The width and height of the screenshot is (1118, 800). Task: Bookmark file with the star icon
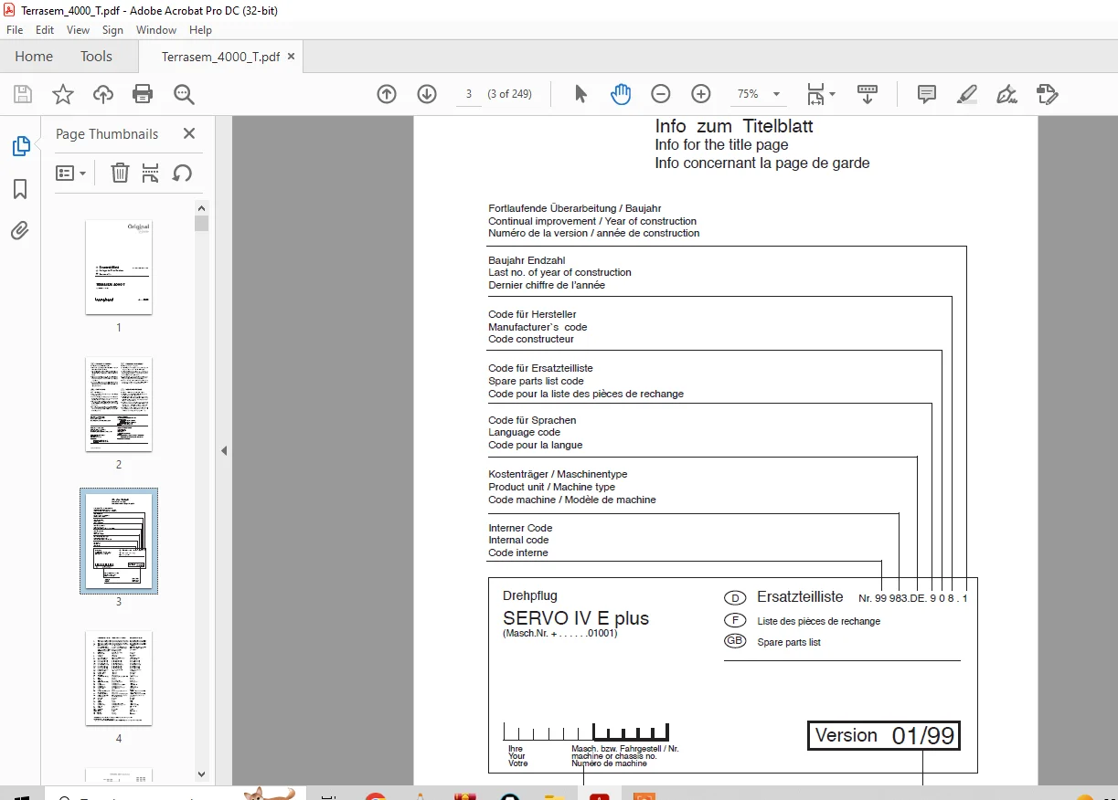(x=62, y=94)
